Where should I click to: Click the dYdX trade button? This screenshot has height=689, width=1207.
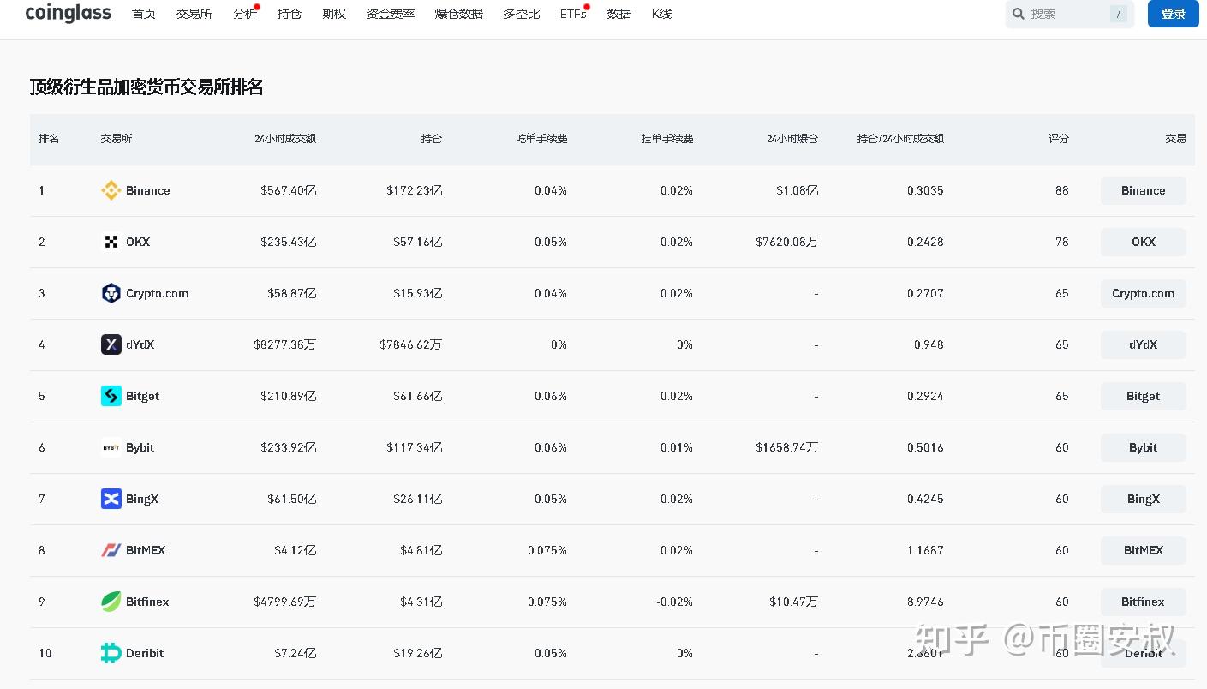1144,344
